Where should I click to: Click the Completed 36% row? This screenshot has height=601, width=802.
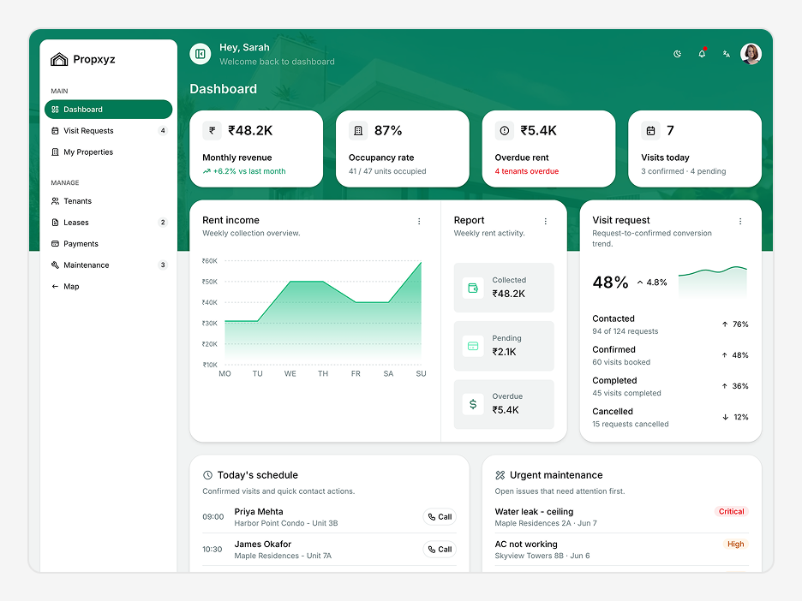tap(670, 386)
